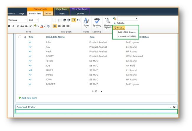Insert a numbered list
192x131 pixels.
tap(59, 20)
